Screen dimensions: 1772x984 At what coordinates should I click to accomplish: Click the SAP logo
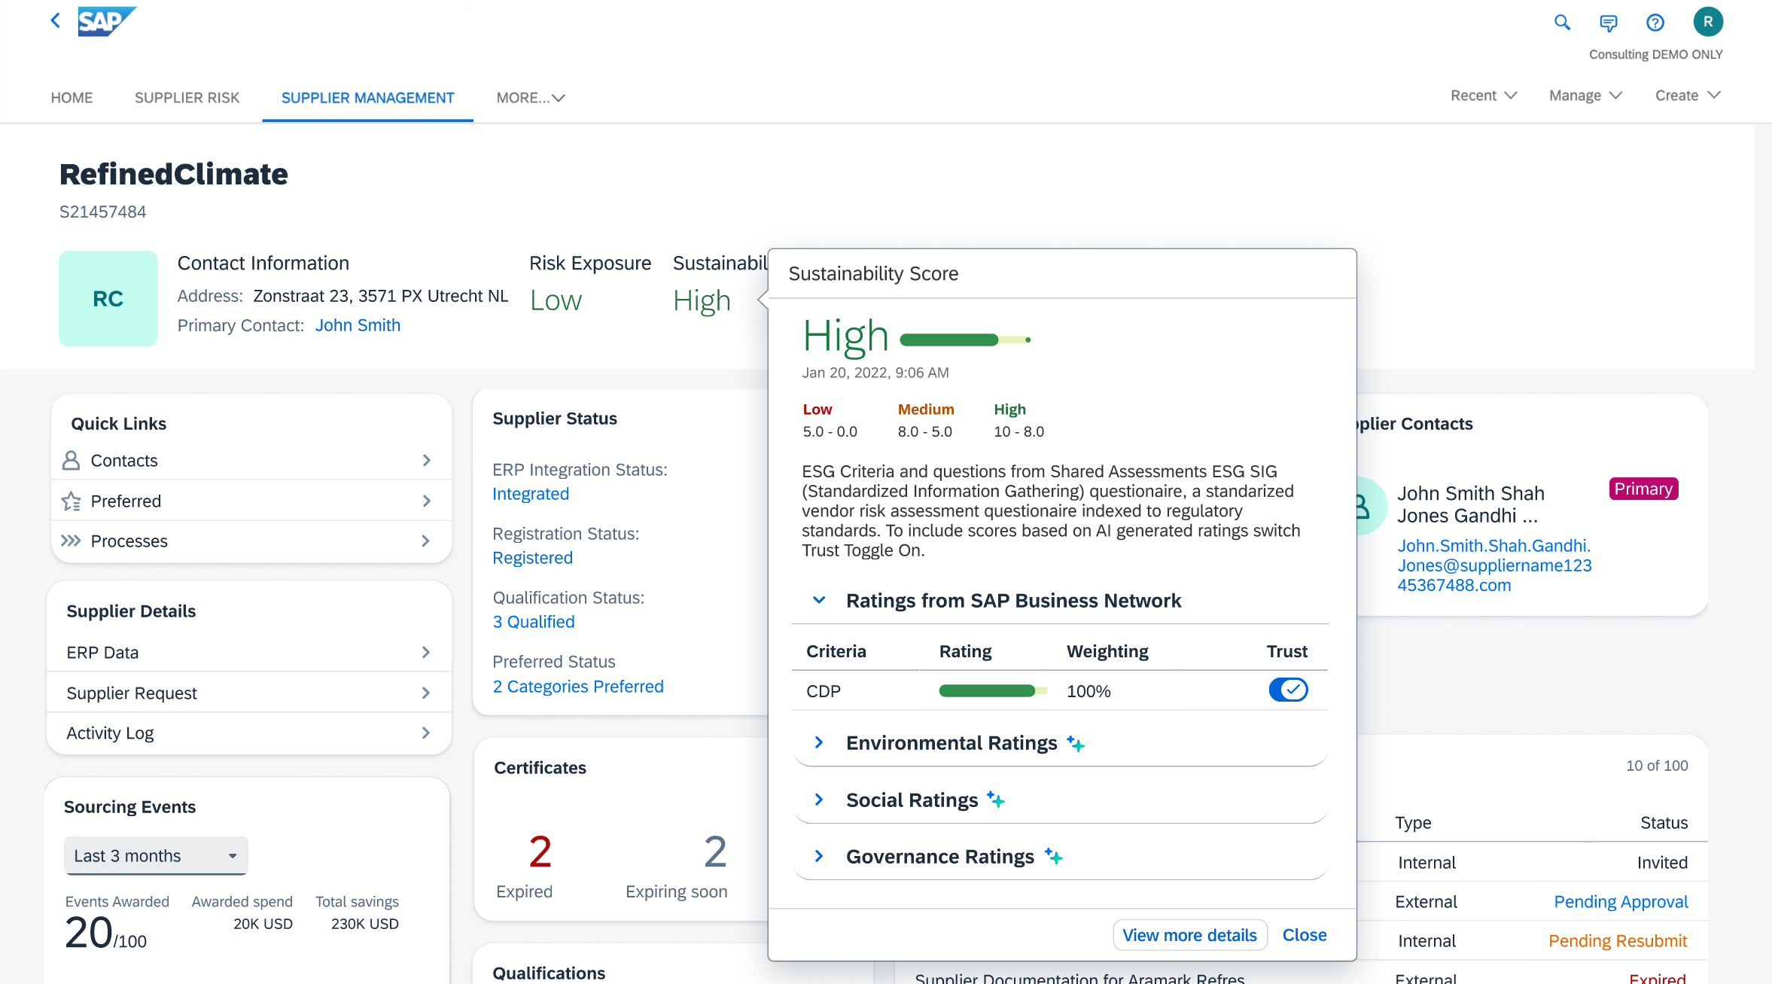[x=107, y=21]
